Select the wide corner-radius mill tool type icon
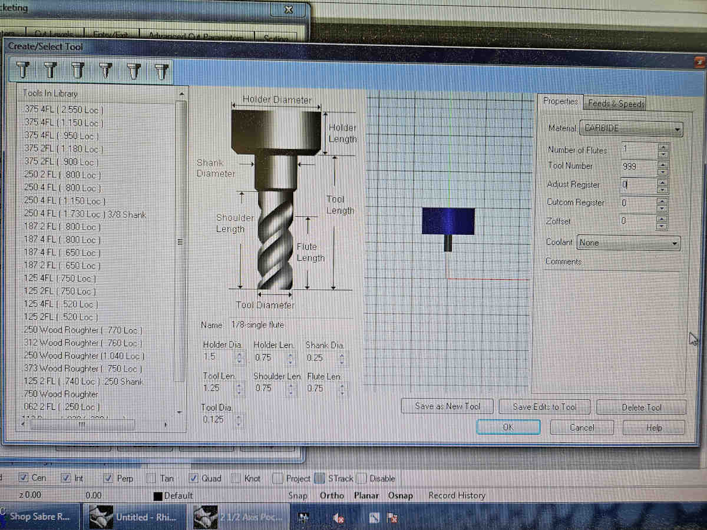 [x=78, y=71]
